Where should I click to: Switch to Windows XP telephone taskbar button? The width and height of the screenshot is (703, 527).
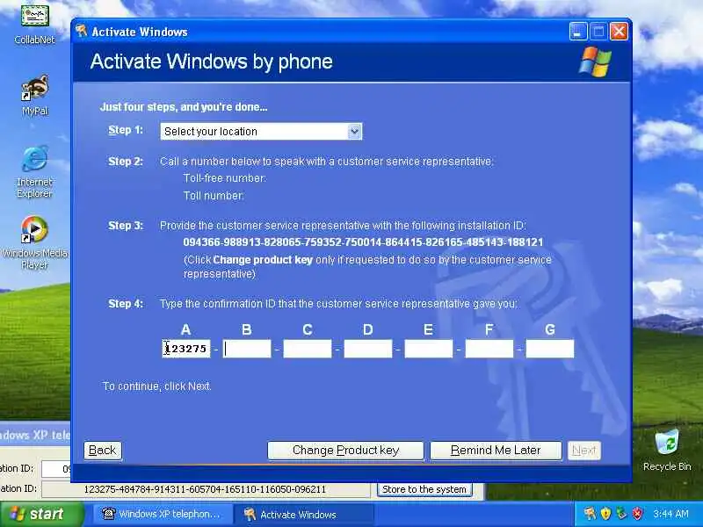163,514
